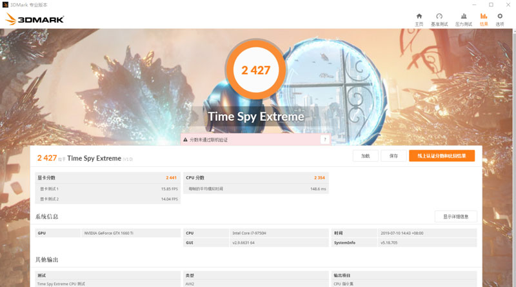The image size is (516, 287).
Task: Click the graphics score value 2 441
Action: pyautogui.click(x=171, y=178)
